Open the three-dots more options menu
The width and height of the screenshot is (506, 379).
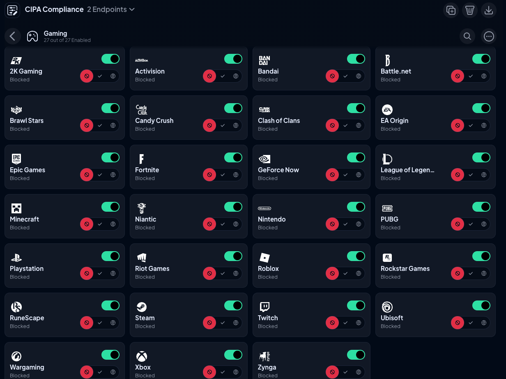(x=489, y=36)
